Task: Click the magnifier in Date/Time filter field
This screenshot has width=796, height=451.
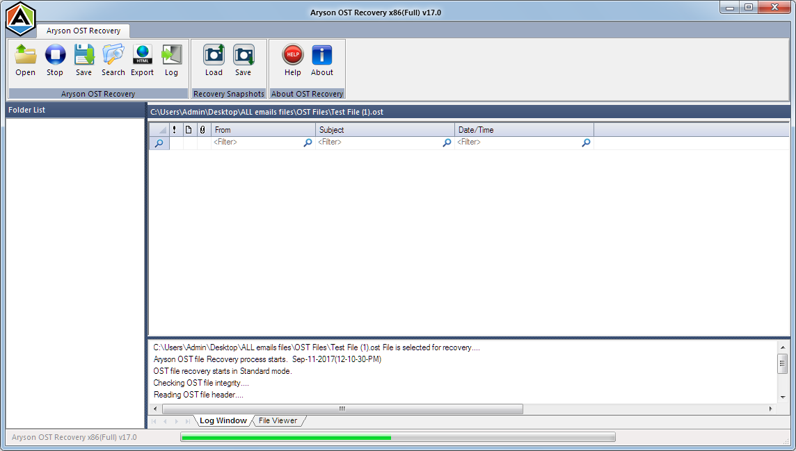Action: [586, 143]
